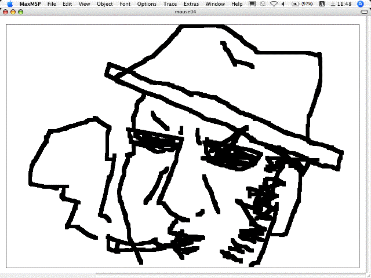Viewport: 371px width, 278px height.
Task: Open the MaxMSP application menu
Action: [x=30, y=4]
